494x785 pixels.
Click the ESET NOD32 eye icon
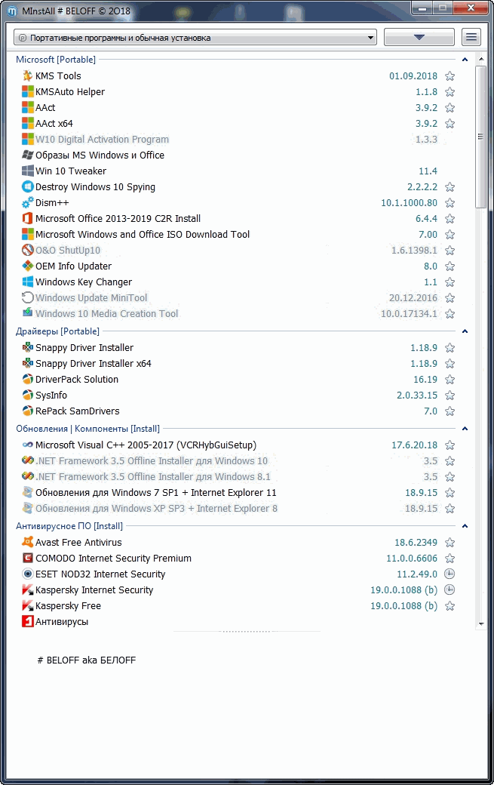(x=27, y=574)
